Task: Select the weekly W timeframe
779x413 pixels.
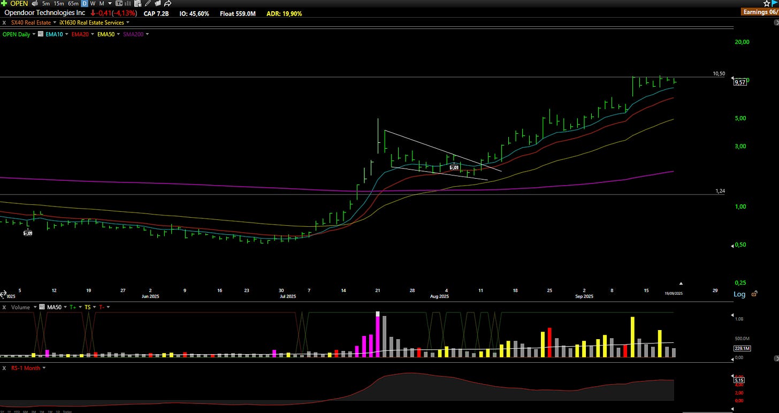Action: 93,4
